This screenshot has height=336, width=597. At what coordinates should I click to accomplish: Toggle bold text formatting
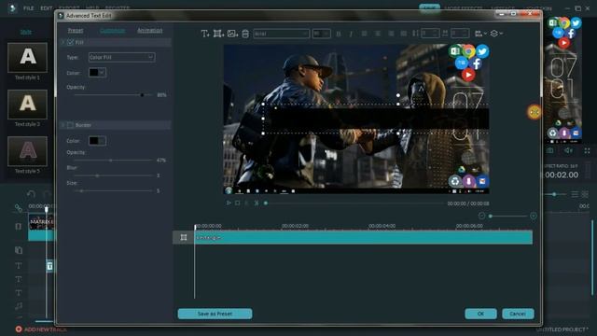339,34
